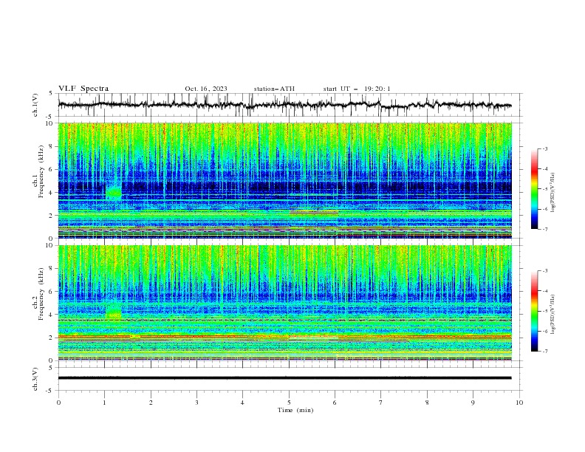Click the ch.3 black waveform band

[284, 378]
